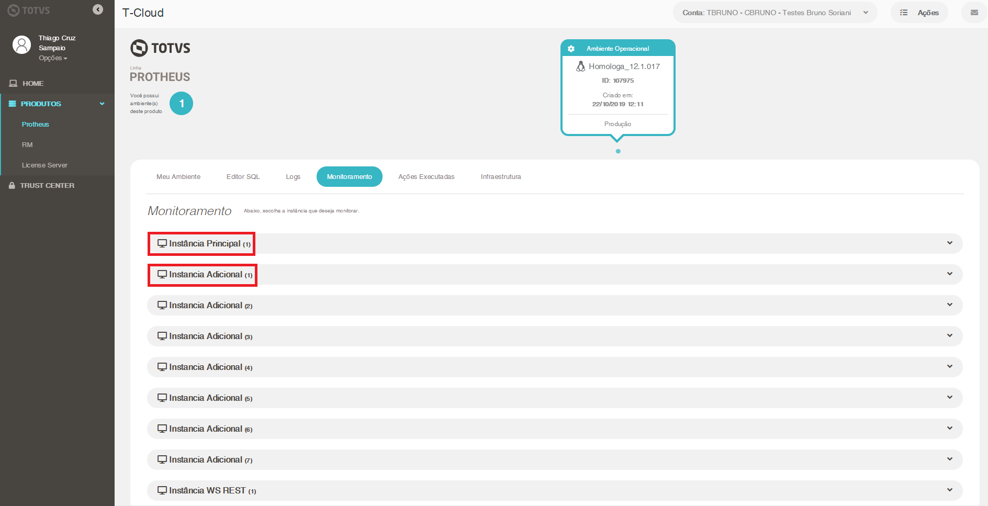Expand Instância Principal (1) chevron
This screenshot has width=988, height=506.
point(950,243)
